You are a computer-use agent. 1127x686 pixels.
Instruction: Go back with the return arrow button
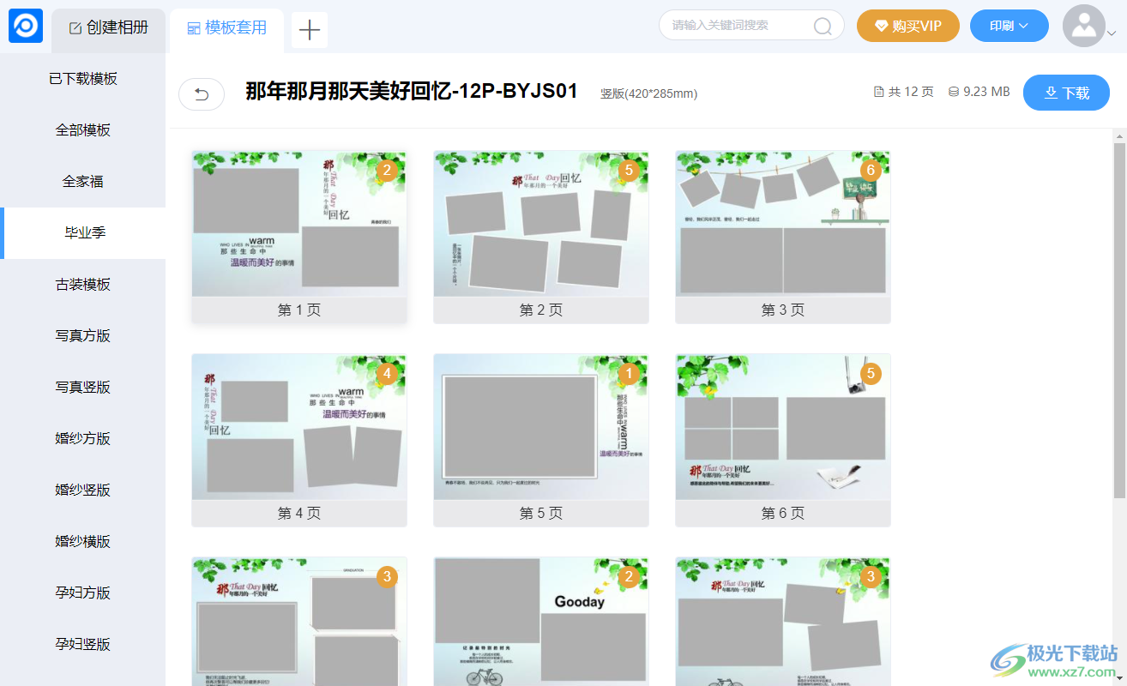pyautogui.click(x=202, y=94)
